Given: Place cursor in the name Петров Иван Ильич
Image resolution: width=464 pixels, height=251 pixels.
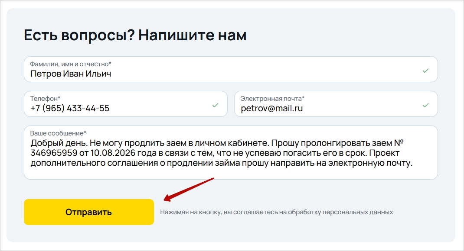Looking at the screenshot, I should 71,74.
